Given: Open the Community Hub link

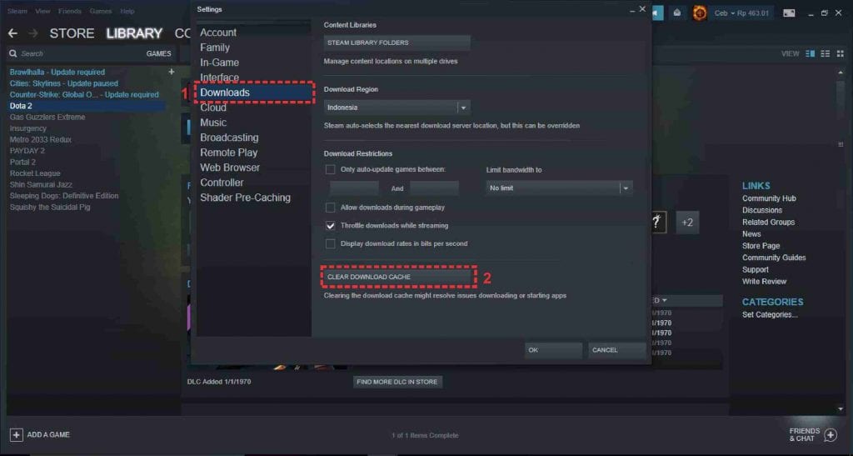Looking at the screenshot, I should (x=769, y=198).
